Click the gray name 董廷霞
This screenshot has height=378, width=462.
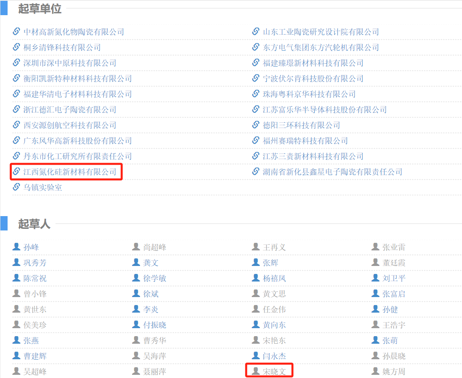tap(394, 263)
